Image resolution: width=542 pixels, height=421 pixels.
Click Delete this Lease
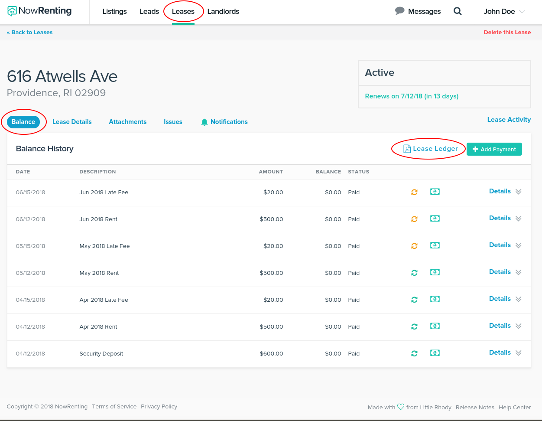tap(507, 33)
